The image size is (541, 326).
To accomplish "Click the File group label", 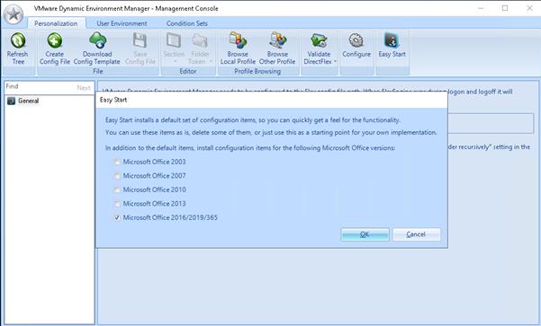I will (98, 71).
